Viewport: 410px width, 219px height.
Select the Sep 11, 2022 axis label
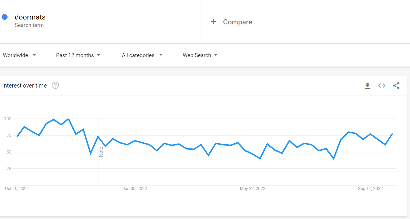coord(370,189)
